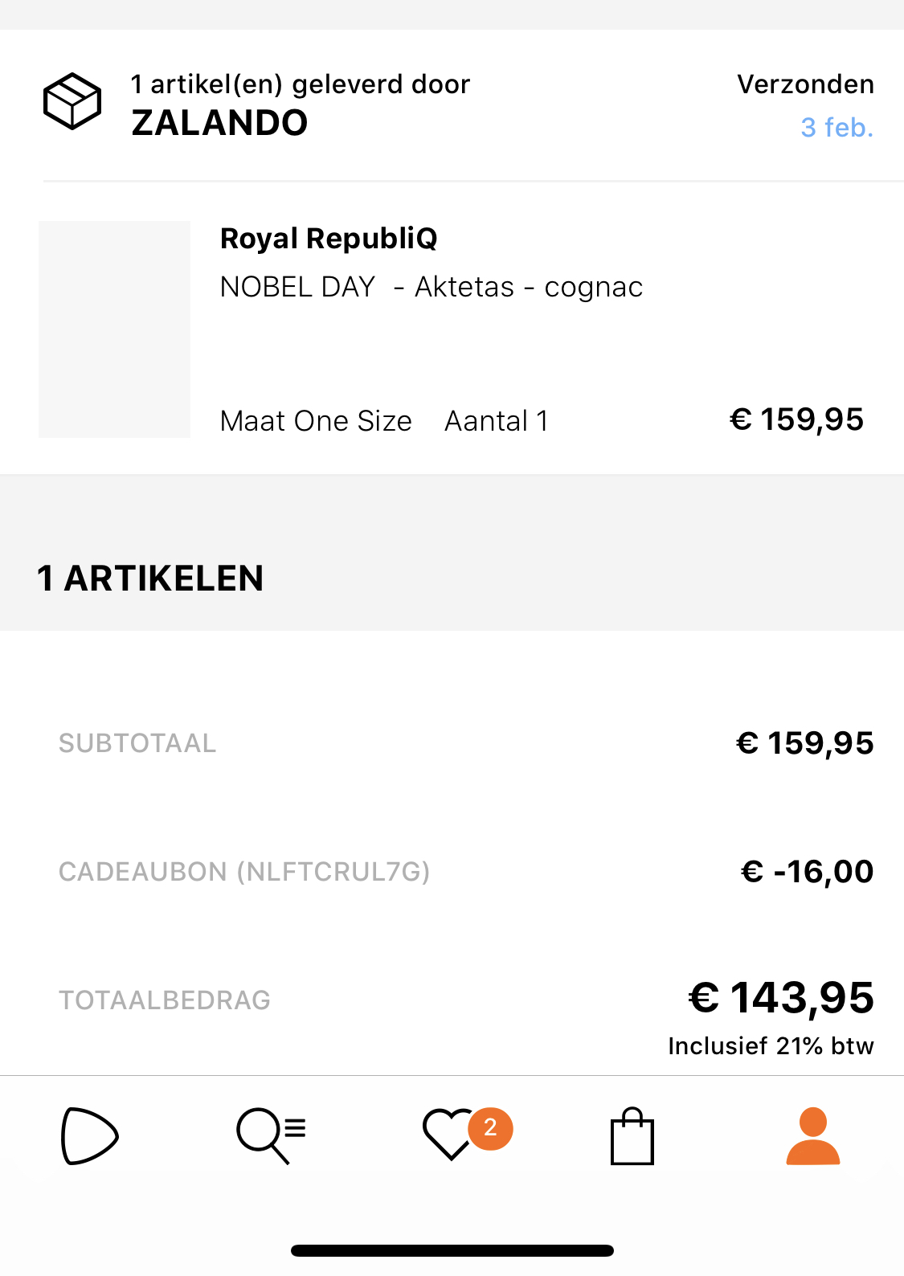
Task: Open the wishlist heart icon
Action: click(449, 1135)
